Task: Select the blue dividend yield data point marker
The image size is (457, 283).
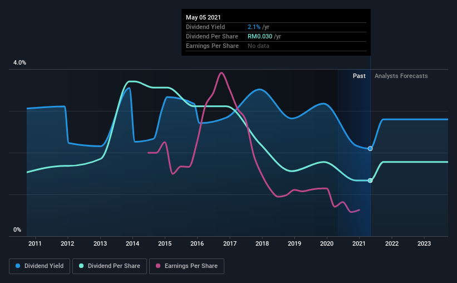Action: tap(370, 149)
